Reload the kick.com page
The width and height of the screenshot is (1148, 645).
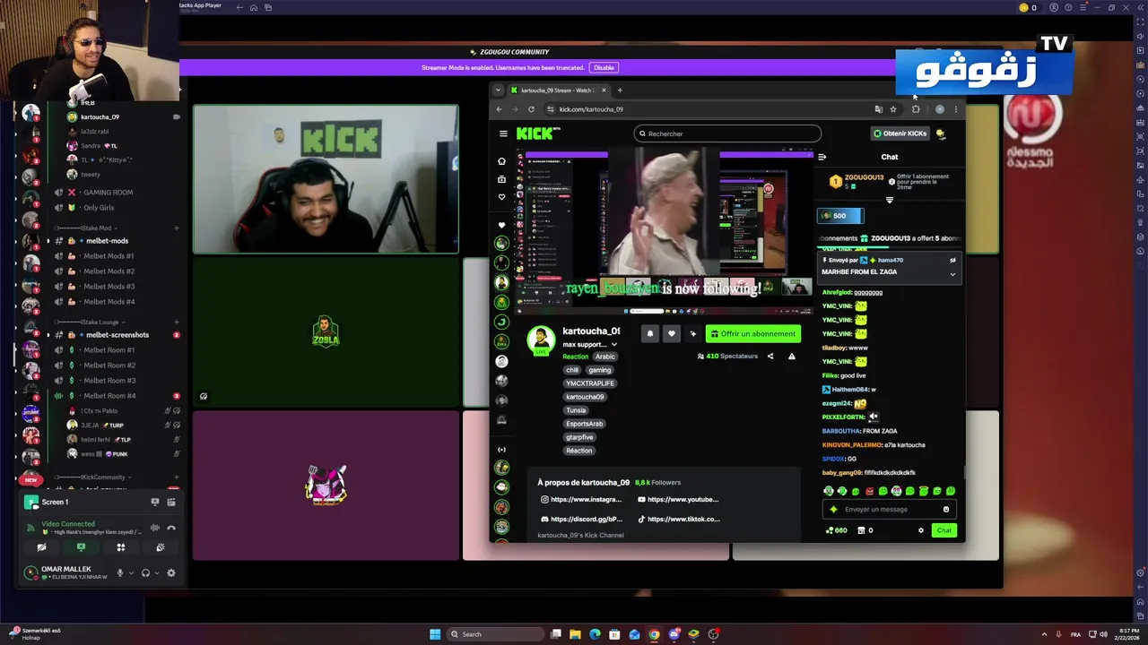(x=531, y=109)
